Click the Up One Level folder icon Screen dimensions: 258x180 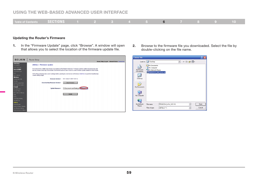[187, 62]
